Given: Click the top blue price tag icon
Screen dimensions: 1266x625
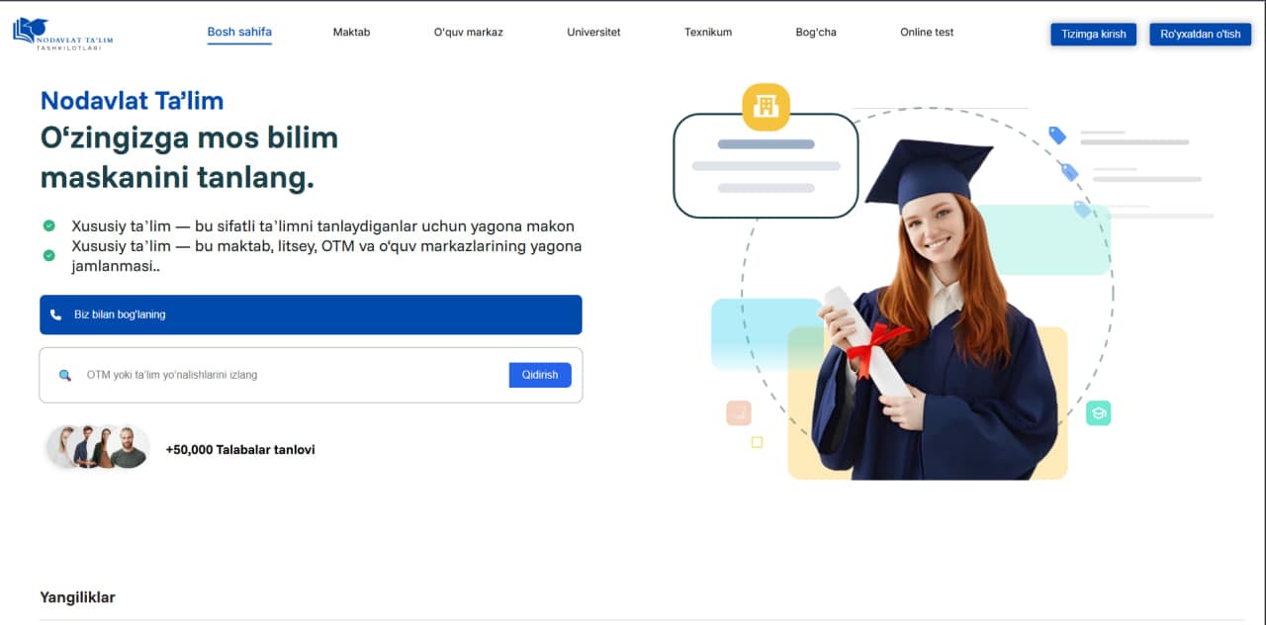Looking at the screenshot, I should [x=1057, y=135].
